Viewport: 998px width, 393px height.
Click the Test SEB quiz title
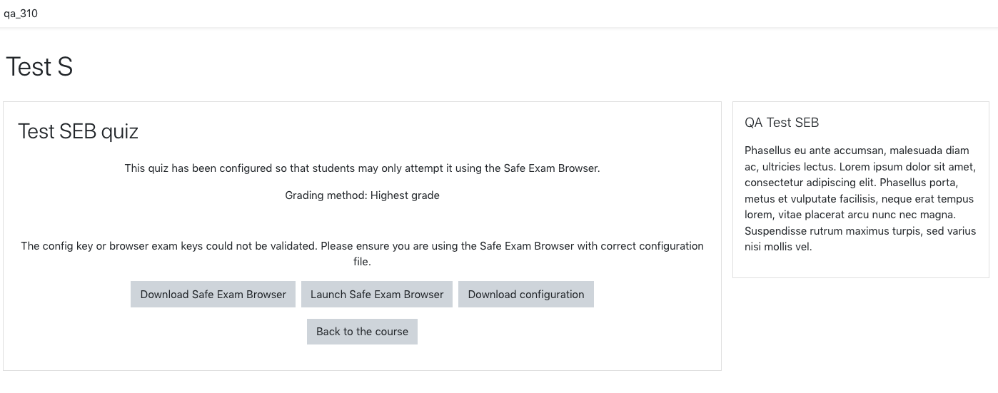[x=78, y=131]
